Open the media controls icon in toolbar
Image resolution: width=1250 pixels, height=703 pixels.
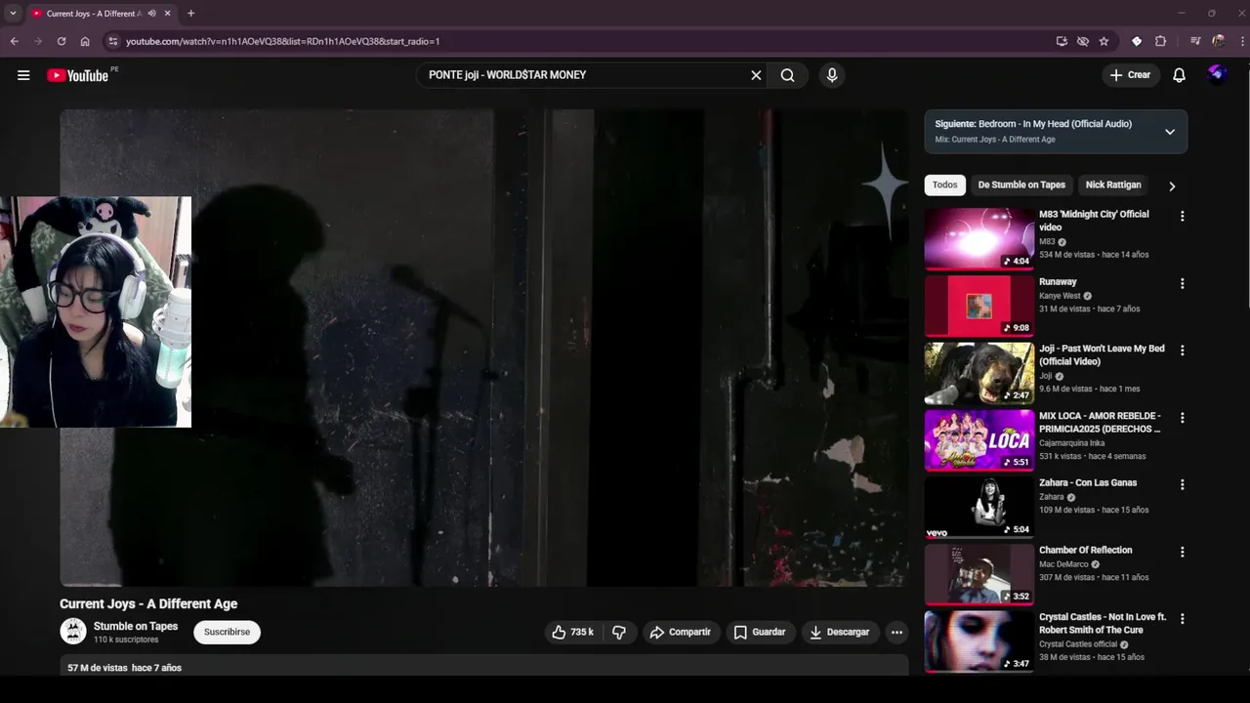point(1195,41)
